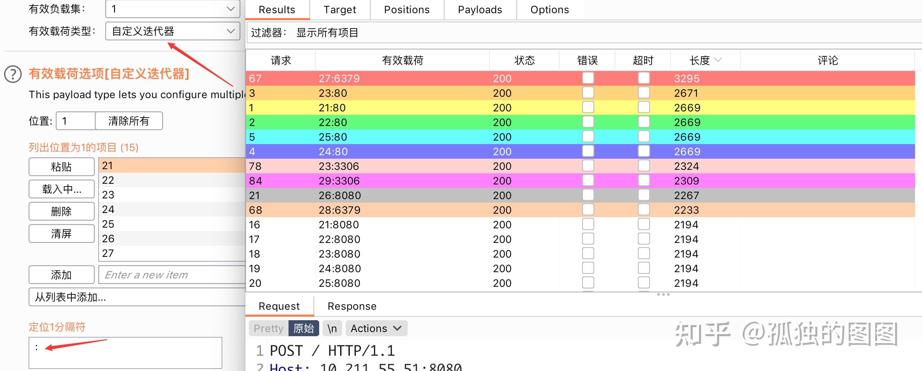Switch to the Payloads tab

[479, 9]
